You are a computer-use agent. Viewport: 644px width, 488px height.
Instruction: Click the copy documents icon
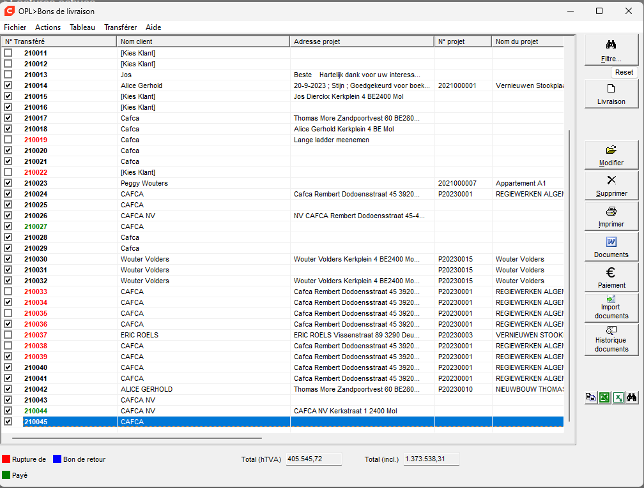(590, 397)
